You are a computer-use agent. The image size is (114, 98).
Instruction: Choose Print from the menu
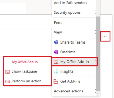[x=74, y=22]
